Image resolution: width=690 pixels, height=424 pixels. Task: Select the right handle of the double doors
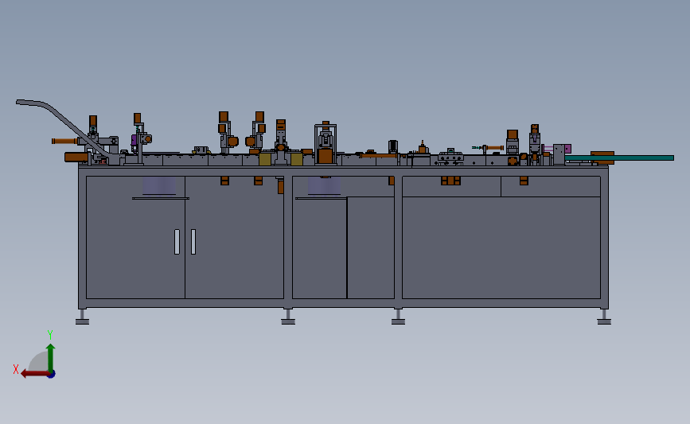(193, 242)
